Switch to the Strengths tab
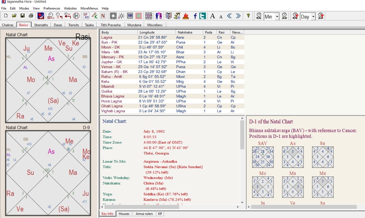The image size is (365, 218). 41,25
